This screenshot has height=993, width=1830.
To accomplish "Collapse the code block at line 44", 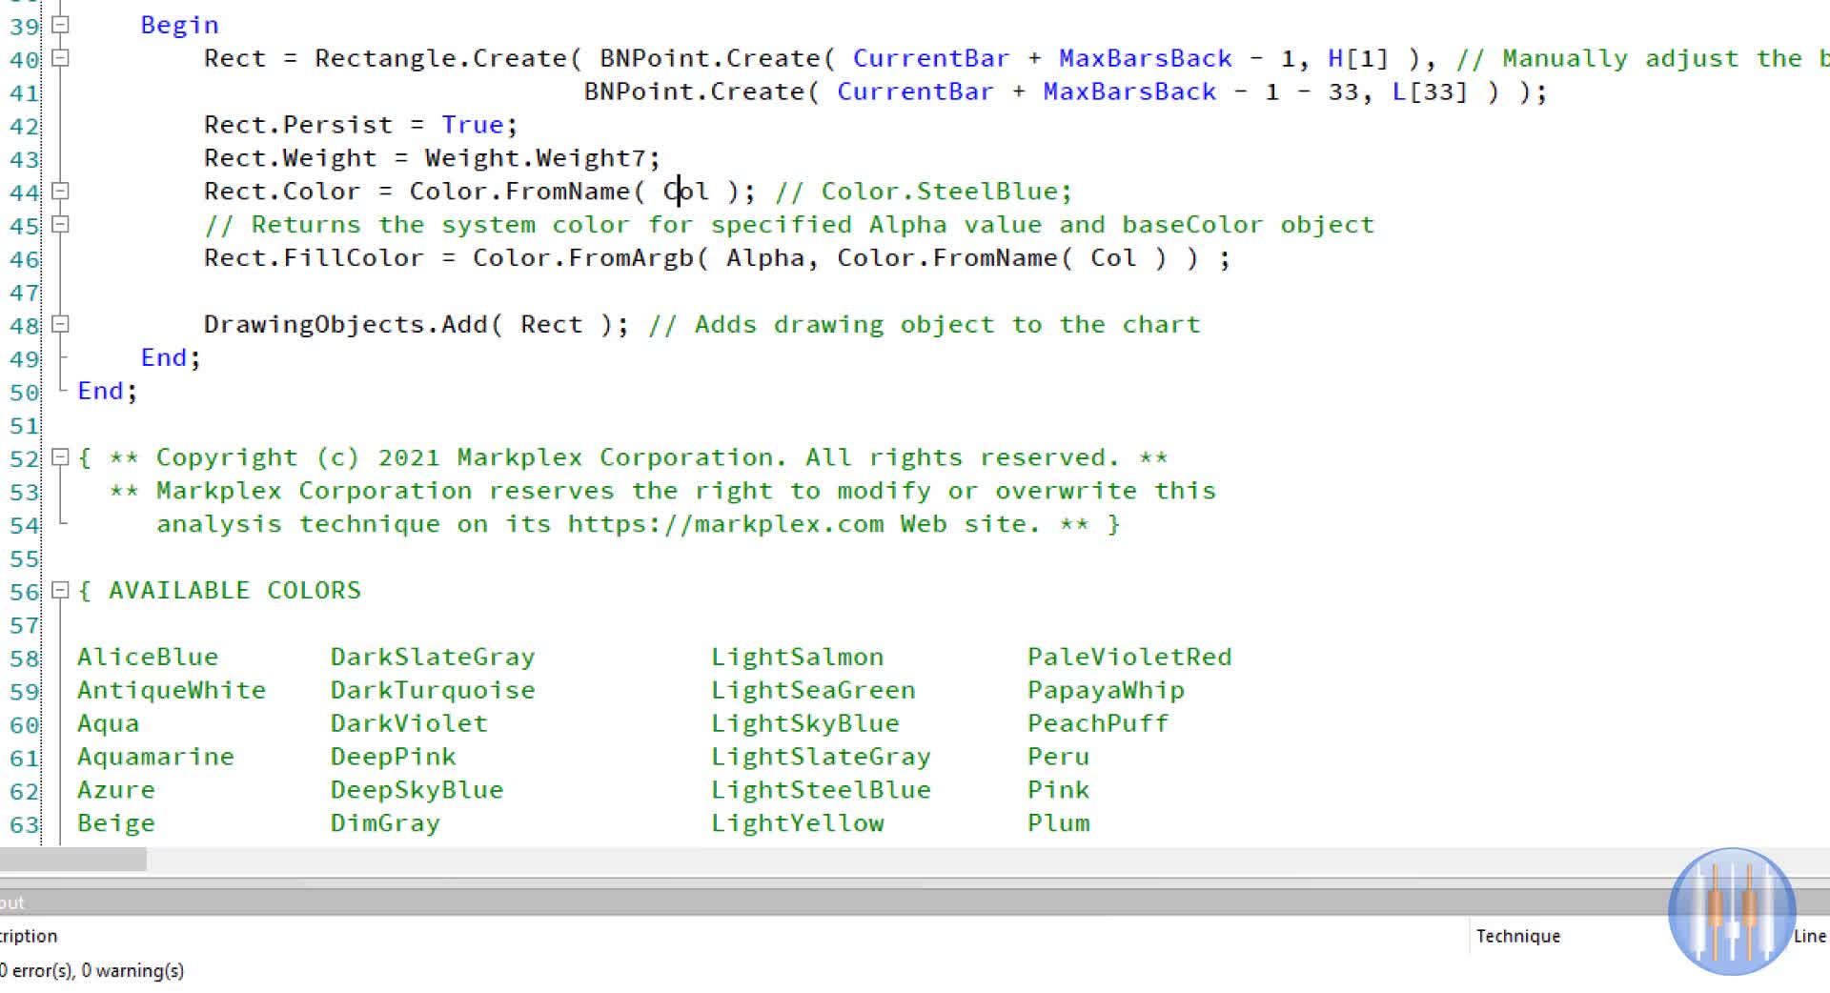I will (x=60, y=192).
